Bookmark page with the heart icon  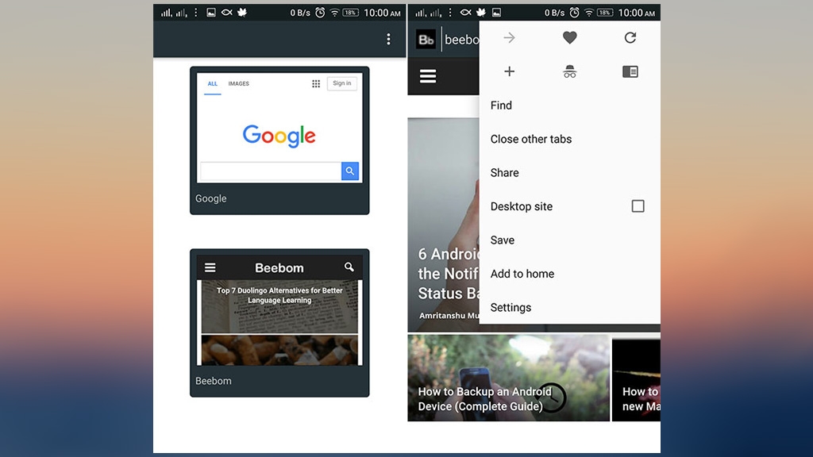pyautogui.click(x=570, y=38)
